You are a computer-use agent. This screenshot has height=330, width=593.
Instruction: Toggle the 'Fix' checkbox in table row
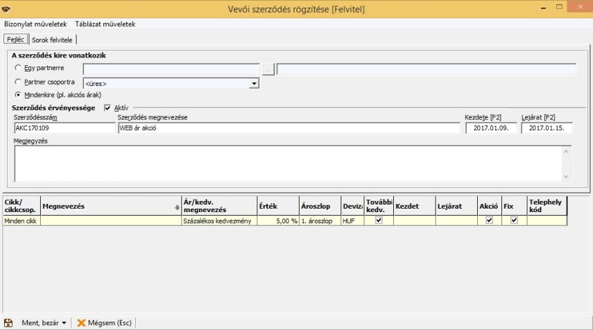tap(514, 220)
